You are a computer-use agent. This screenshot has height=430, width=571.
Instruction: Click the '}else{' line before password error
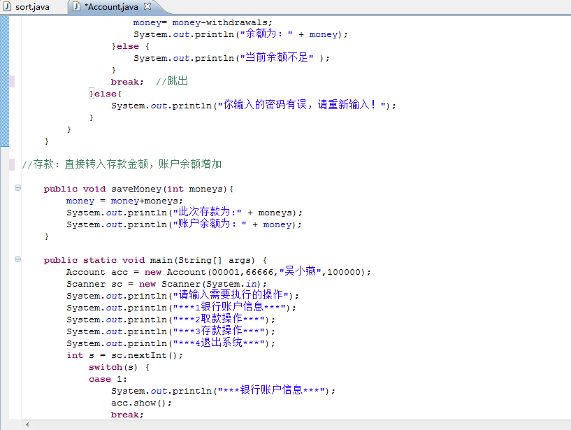106,94
